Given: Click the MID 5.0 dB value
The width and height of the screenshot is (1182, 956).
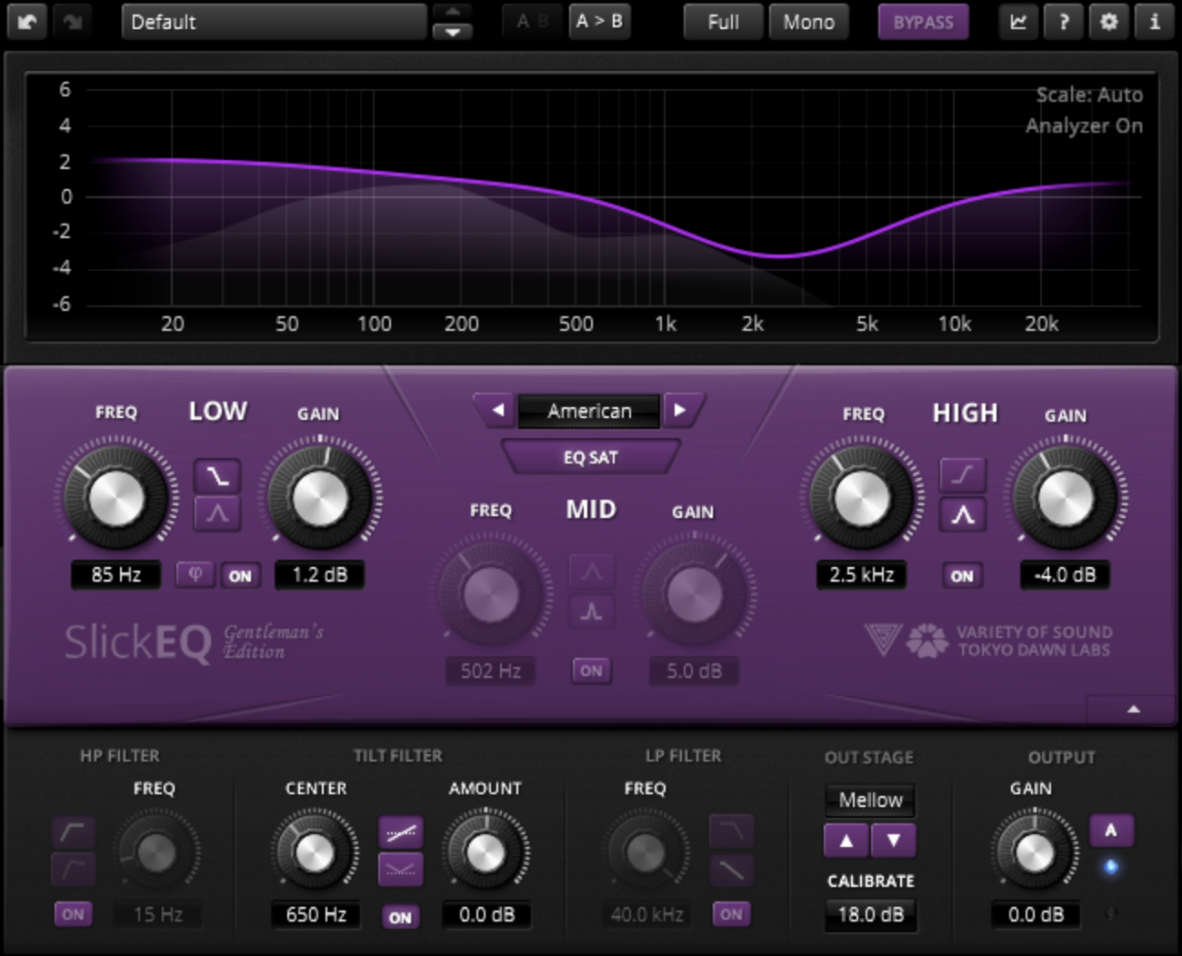Looking at the screenshot, I should click(x=694, y=671).
